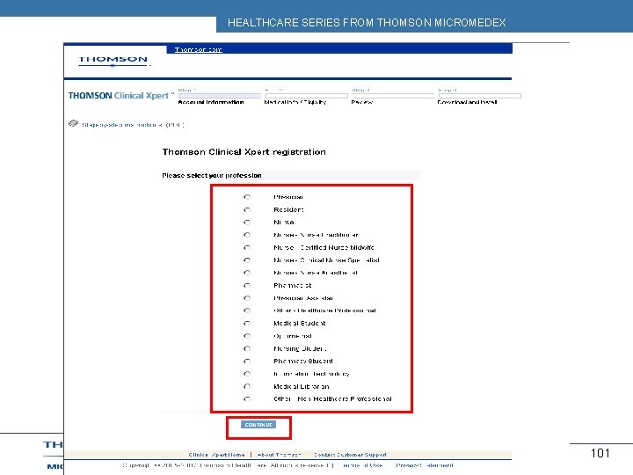Screen dimensions: 633x475
Task: Click the Thomson Clinical Xpert logo
Action: click(x=120, y=96)
